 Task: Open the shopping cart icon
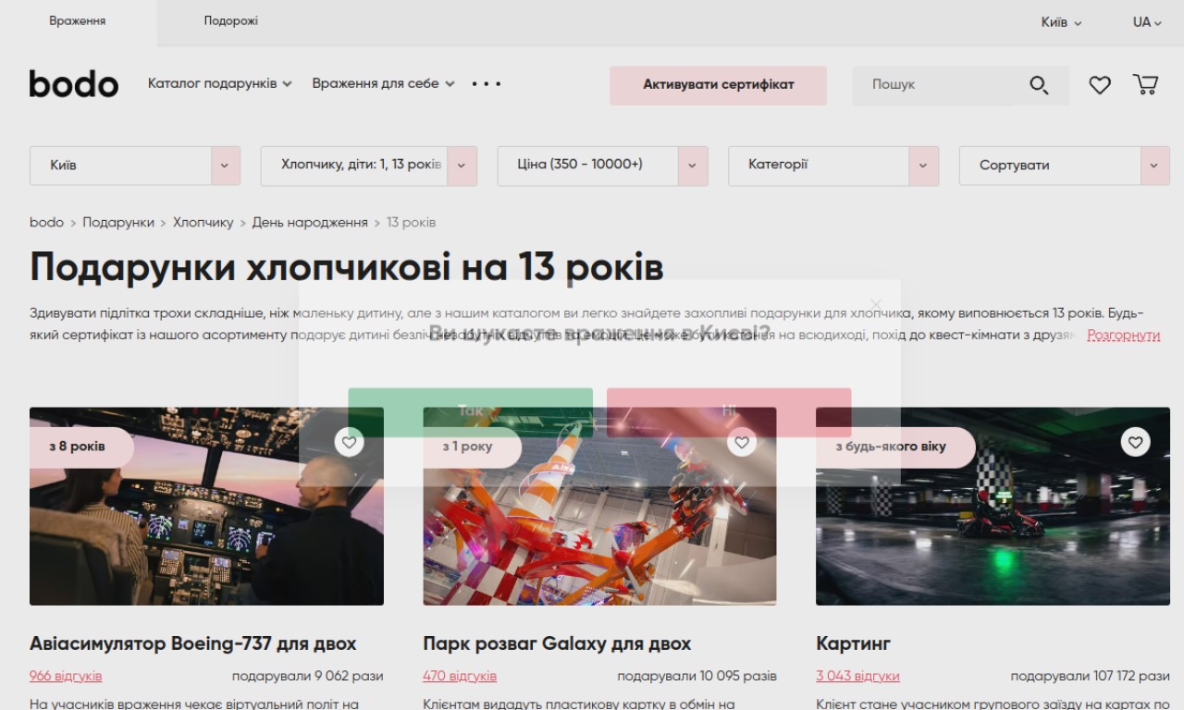tap(1145, 85)
